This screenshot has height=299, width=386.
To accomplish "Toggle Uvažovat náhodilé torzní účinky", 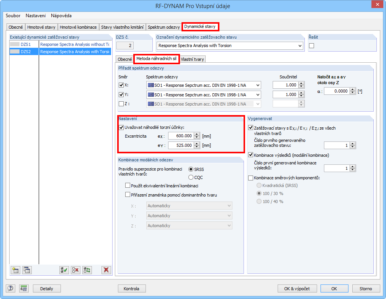I will [x=121, y=127].
